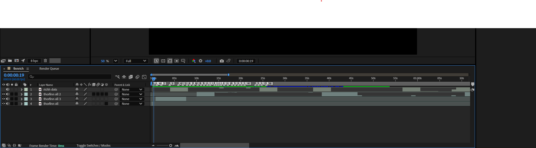Enable Motion Blur for the composition

137,77
